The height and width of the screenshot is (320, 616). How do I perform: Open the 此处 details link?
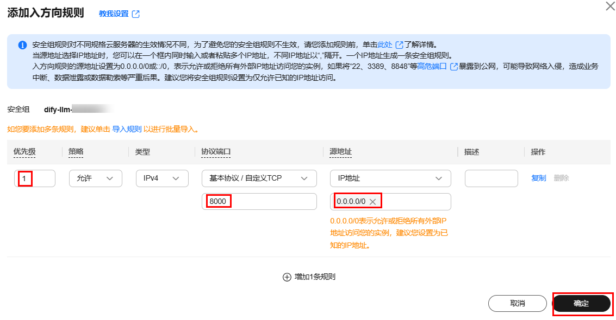[x=385, y=44]
